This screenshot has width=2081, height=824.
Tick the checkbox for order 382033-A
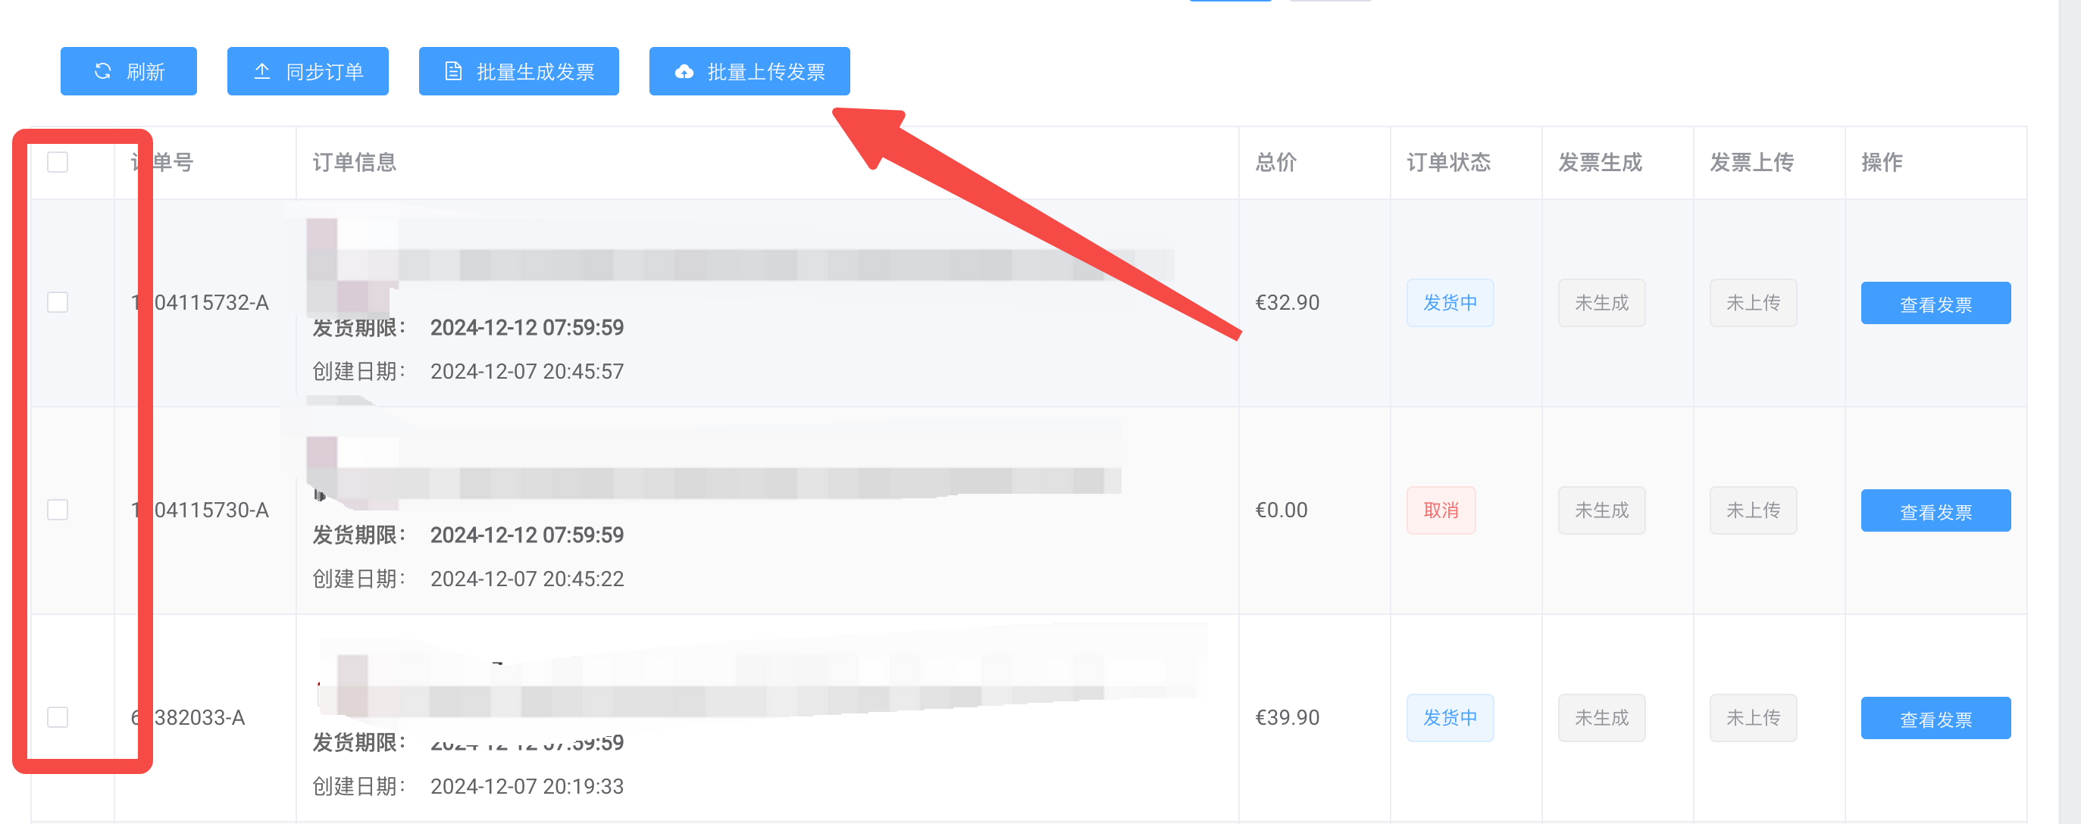(58, 717)
